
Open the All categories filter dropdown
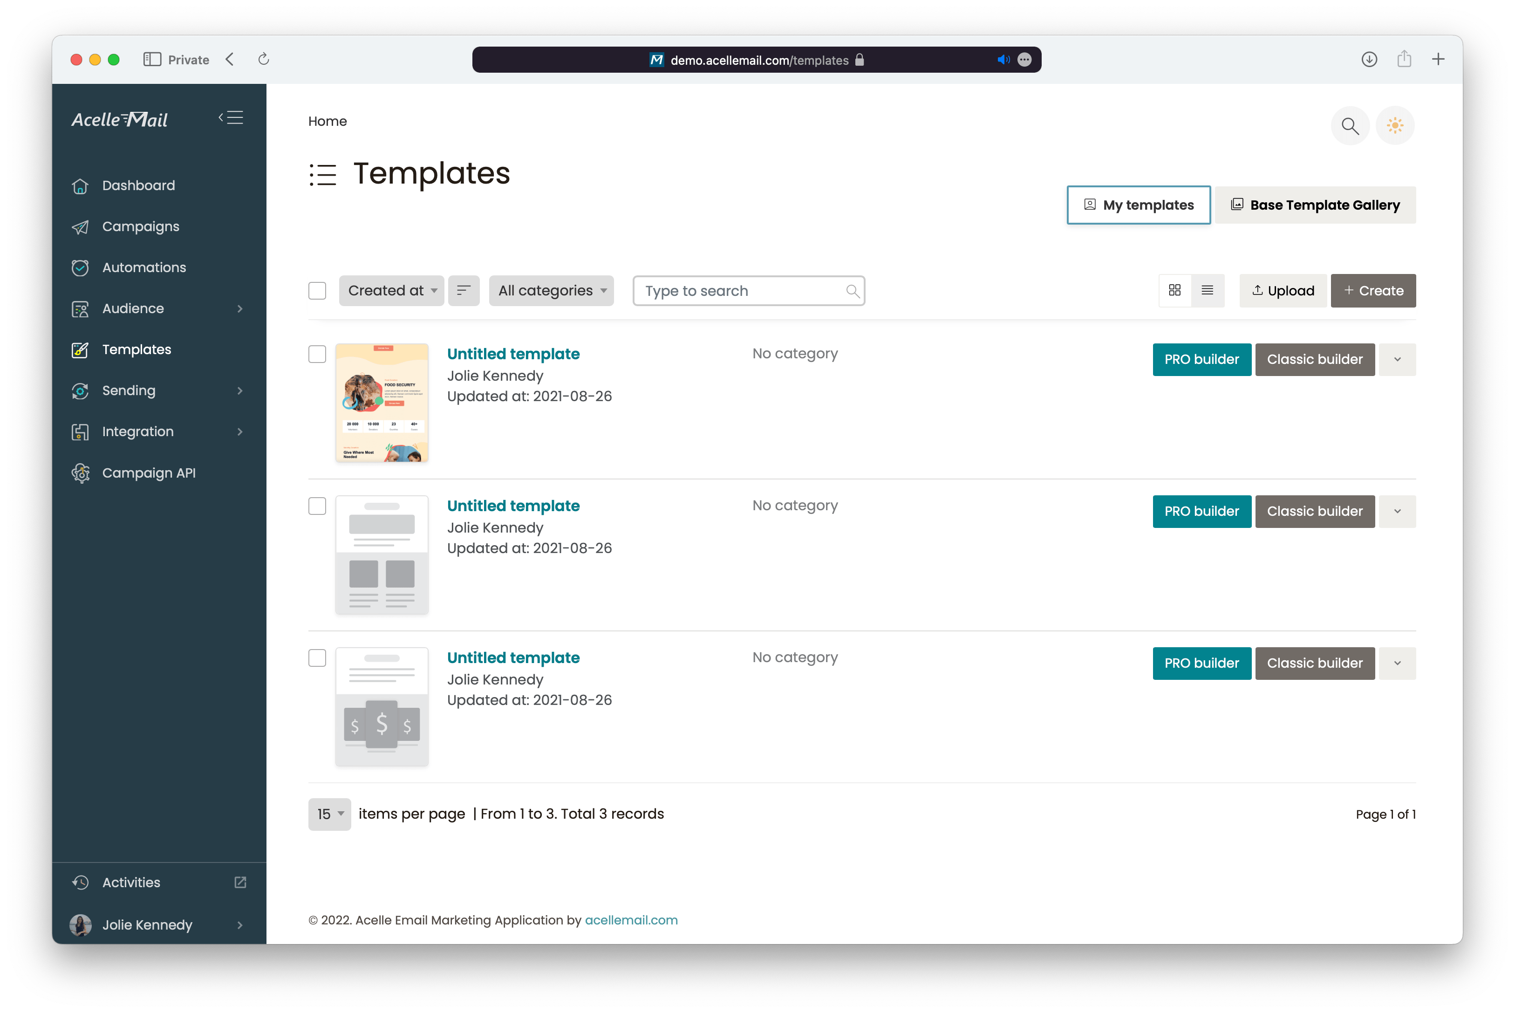point(551,291)
